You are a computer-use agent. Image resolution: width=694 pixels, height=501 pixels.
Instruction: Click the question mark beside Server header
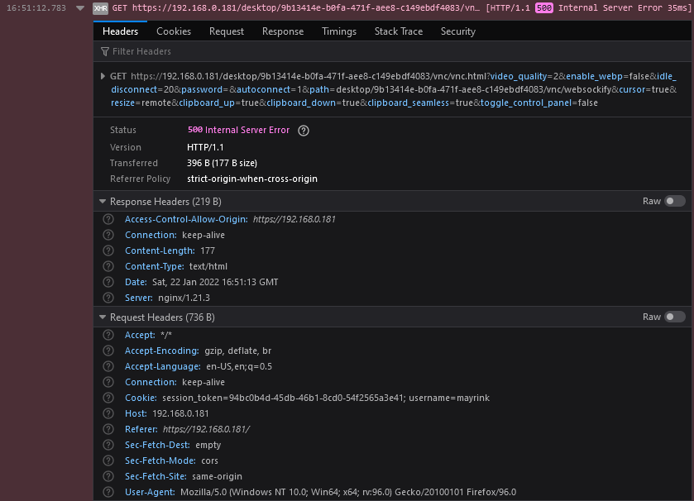point(108,298)
